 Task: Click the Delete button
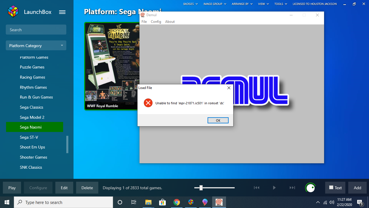(87, 188)
